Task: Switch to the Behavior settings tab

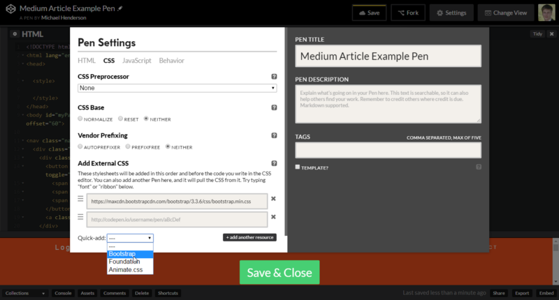Action: [171, 61]
